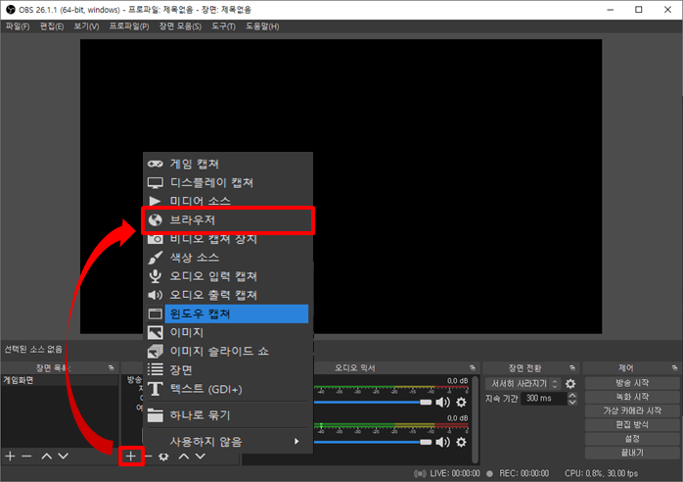
Task: Click 편집 방식 button
Action: (632, 425)
